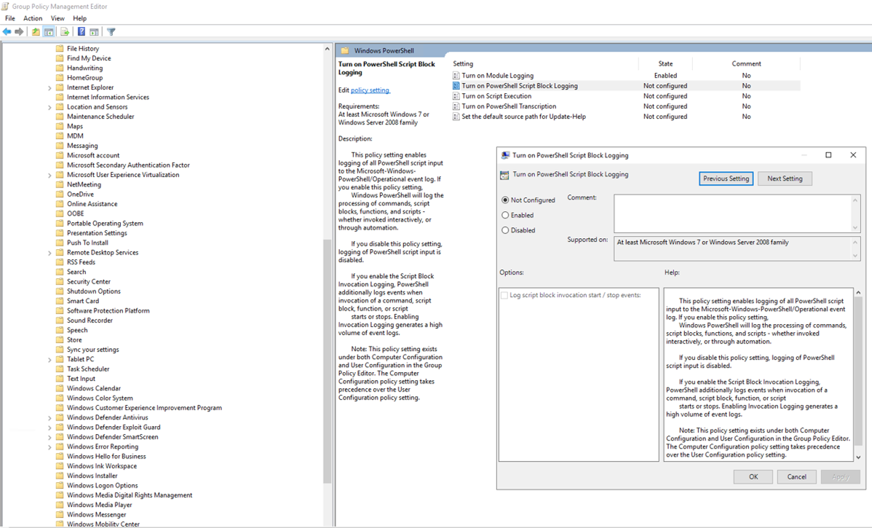The width and height of the screenshot is (872, 528).
Task: Click the Export List toolbar icon
Action: (65, 32)
